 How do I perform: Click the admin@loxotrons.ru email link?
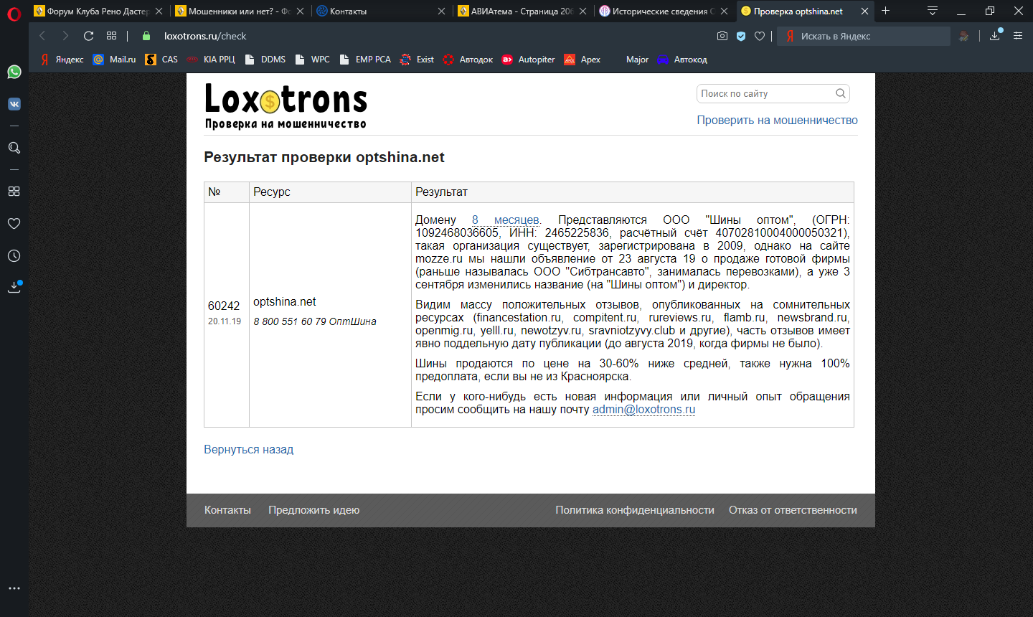pyautogui.click(x=643, y=410)
